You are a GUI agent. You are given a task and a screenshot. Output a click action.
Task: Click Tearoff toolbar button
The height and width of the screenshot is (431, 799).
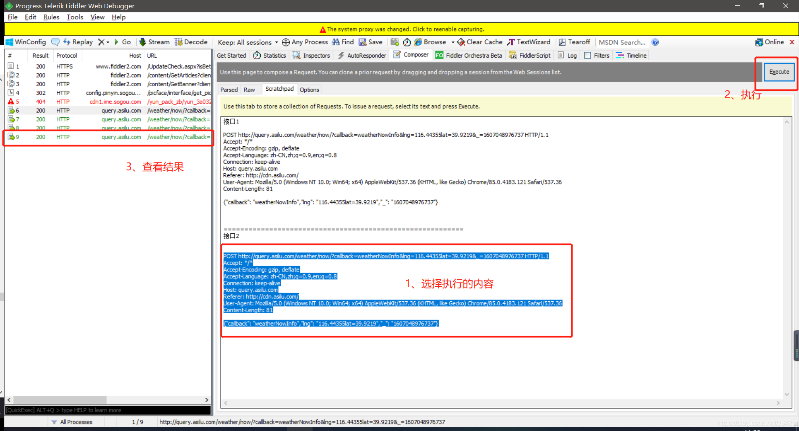coord(574,42)
